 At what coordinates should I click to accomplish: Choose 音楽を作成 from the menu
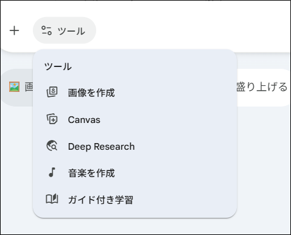135,173
